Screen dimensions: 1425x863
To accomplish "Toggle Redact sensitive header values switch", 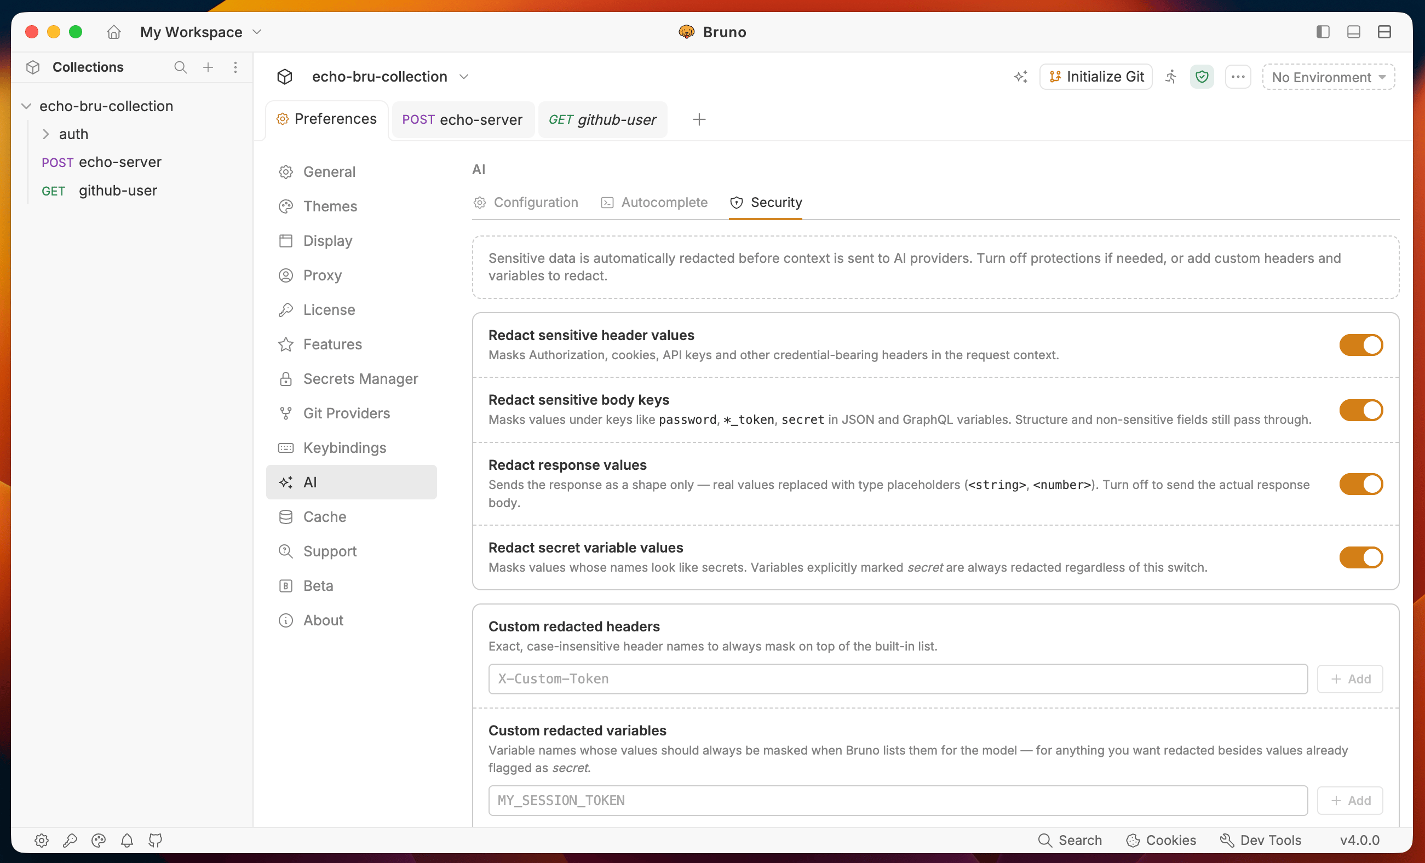I will tap(1361, 346).
